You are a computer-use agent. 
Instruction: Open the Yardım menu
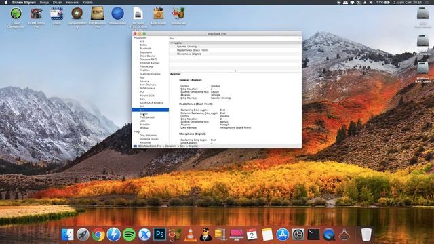click(x=87, y=2)
